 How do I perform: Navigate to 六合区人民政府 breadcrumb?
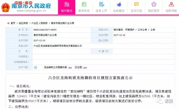point(39,23)
